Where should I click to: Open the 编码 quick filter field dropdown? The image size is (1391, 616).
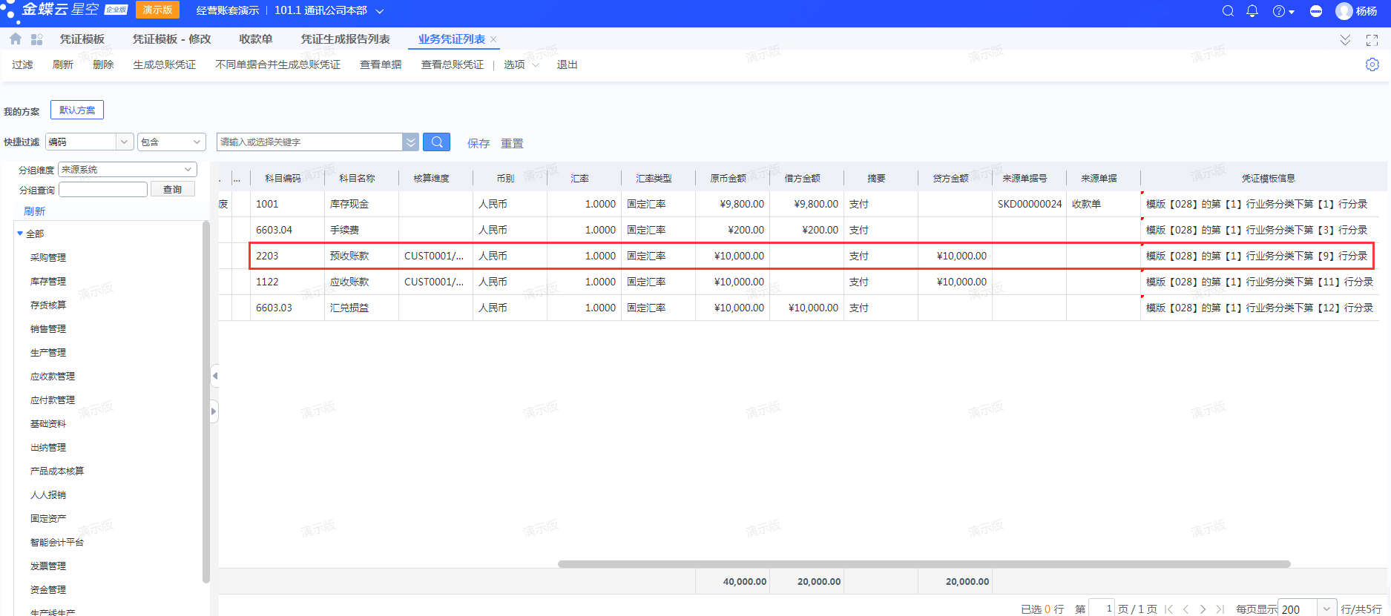coord(124,142)
